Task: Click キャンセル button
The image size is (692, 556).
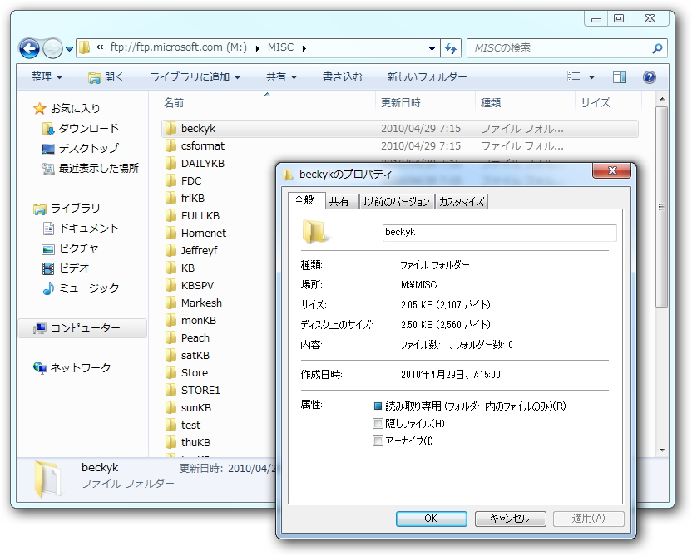Action: tap(510, 519)
